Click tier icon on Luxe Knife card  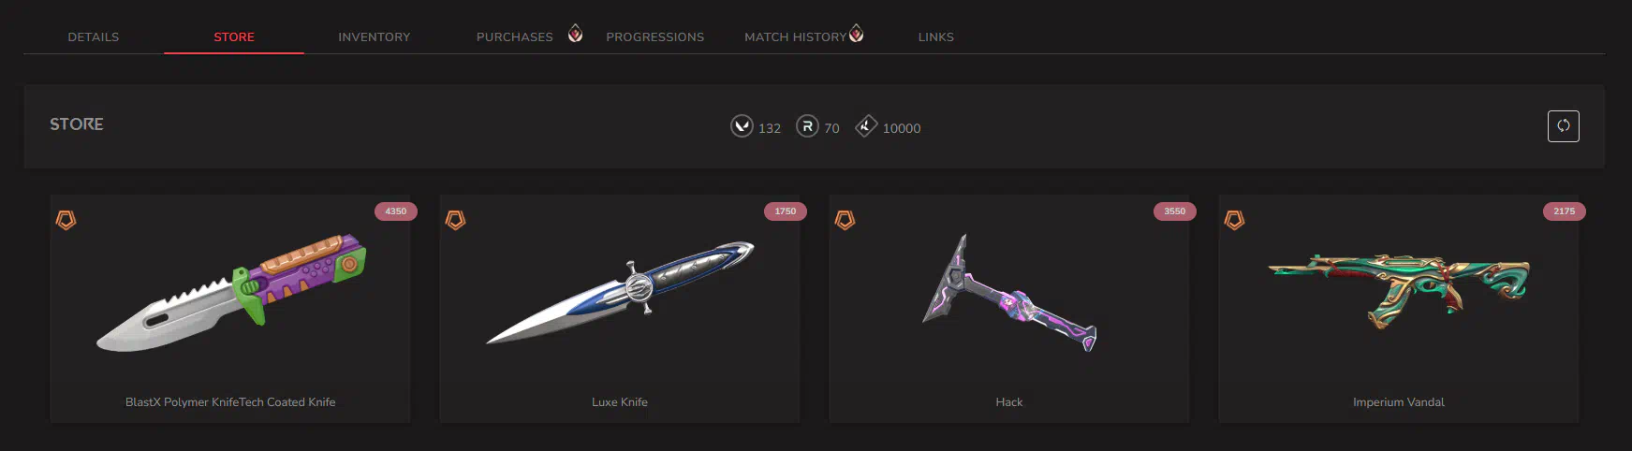(455, 220)
